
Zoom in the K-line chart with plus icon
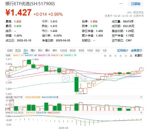point(110,56)
